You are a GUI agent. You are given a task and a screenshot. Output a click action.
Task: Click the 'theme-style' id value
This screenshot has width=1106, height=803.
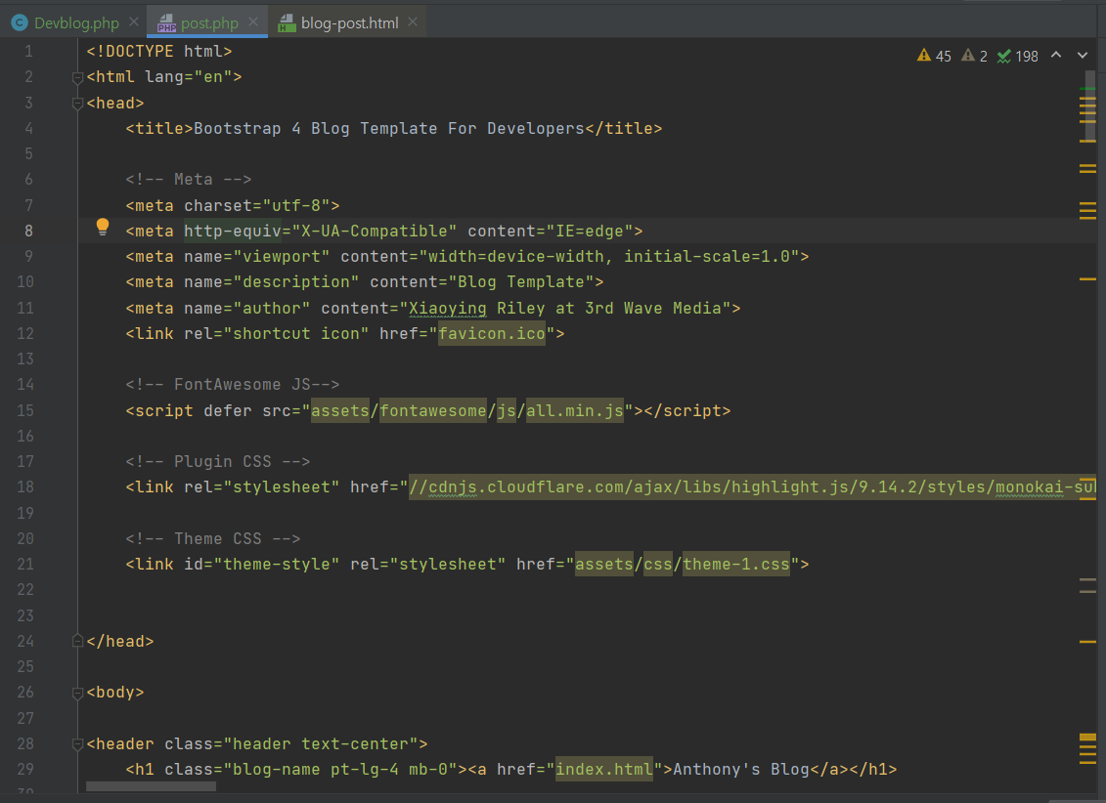click(x=277, y=565)
